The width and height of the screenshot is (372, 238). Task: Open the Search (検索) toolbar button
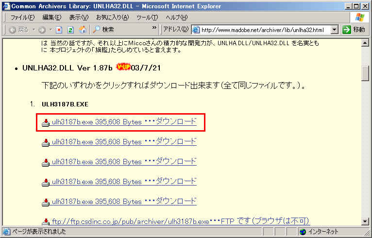(x=103, y=30)
